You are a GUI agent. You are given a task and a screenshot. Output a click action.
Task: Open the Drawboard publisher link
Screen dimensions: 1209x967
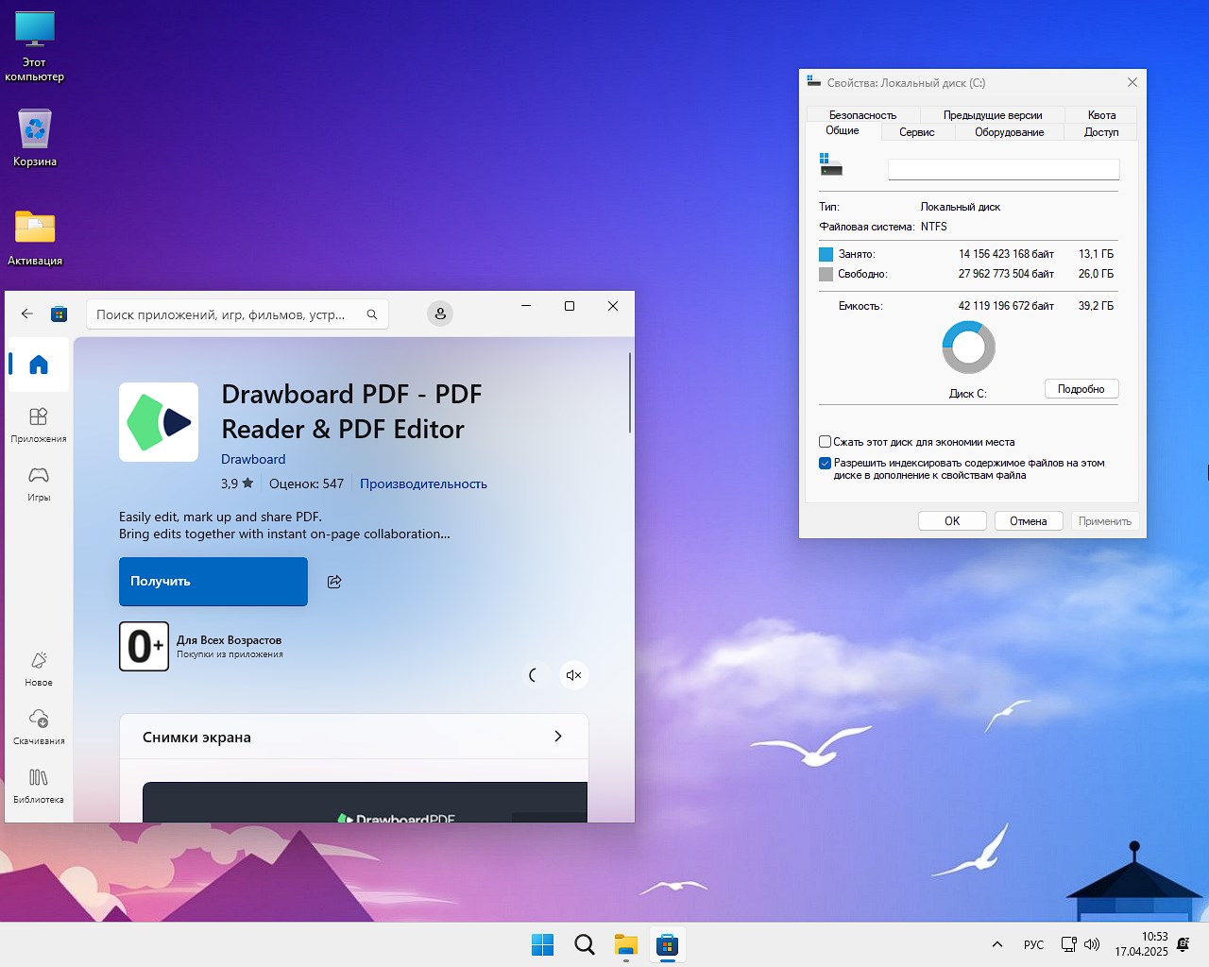[x=253, y=459]
